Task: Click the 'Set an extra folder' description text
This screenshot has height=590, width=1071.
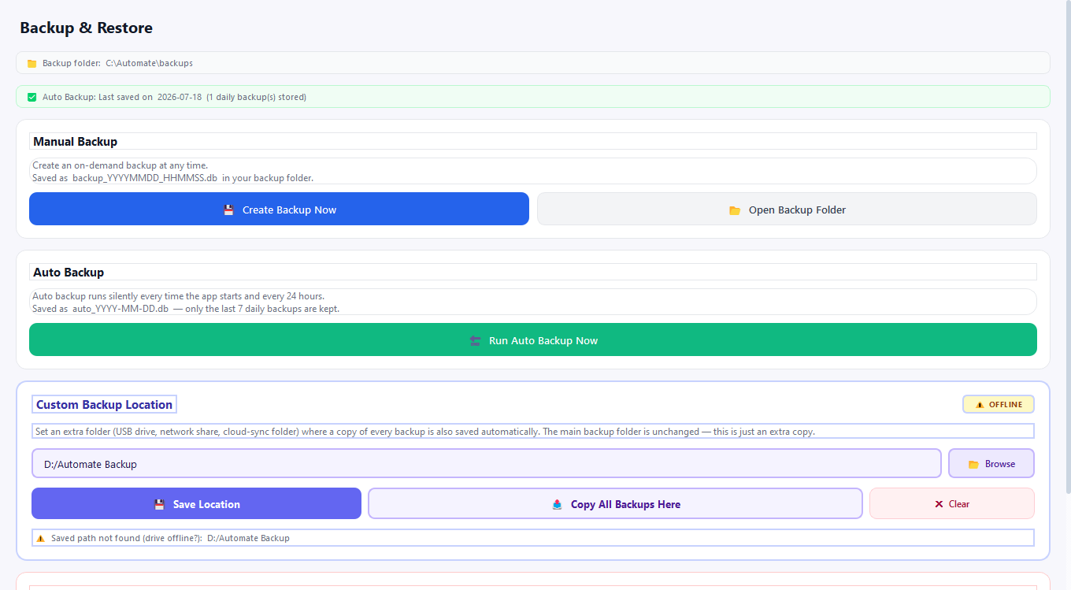Action: [425, 432]
